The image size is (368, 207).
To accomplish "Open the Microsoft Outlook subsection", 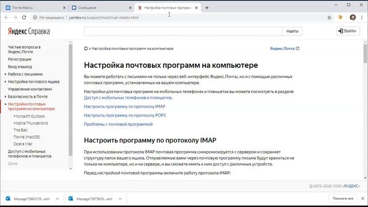I will point(29,116).
